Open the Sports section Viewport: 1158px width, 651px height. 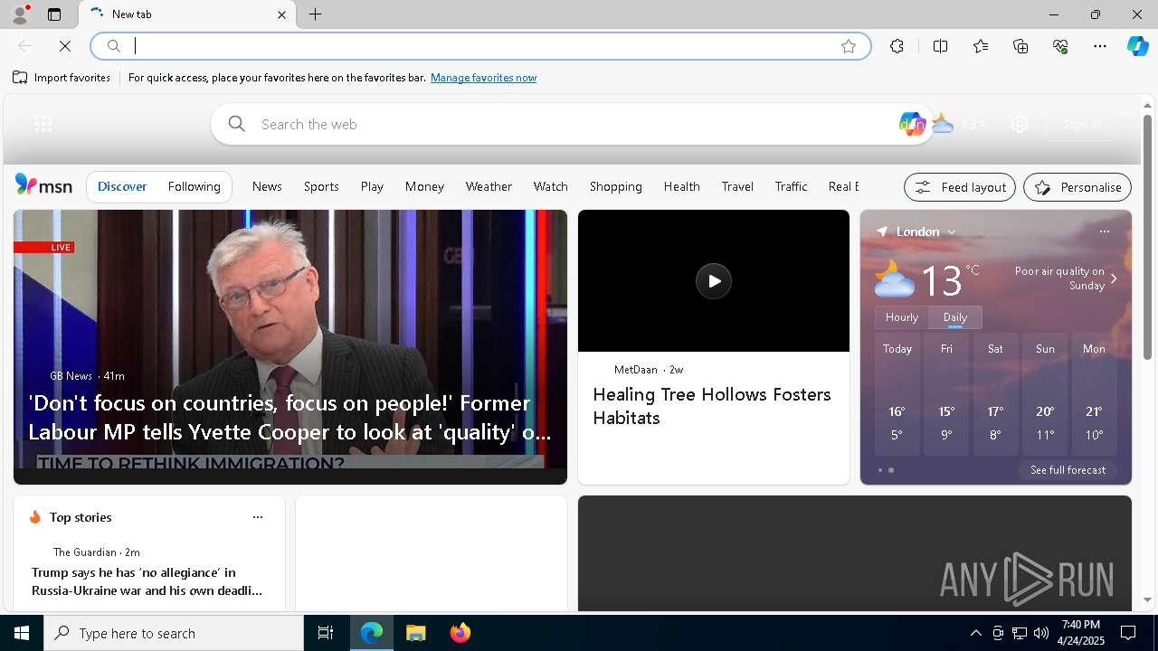[321, 186]
